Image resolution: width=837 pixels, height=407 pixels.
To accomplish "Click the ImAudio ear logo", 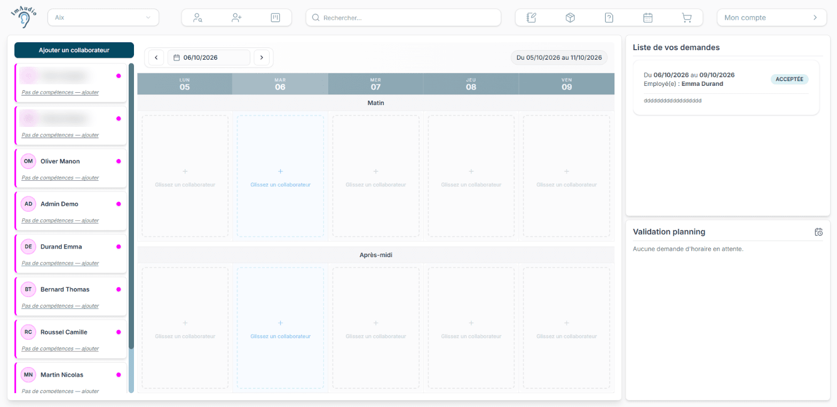I will click(24, 17).
